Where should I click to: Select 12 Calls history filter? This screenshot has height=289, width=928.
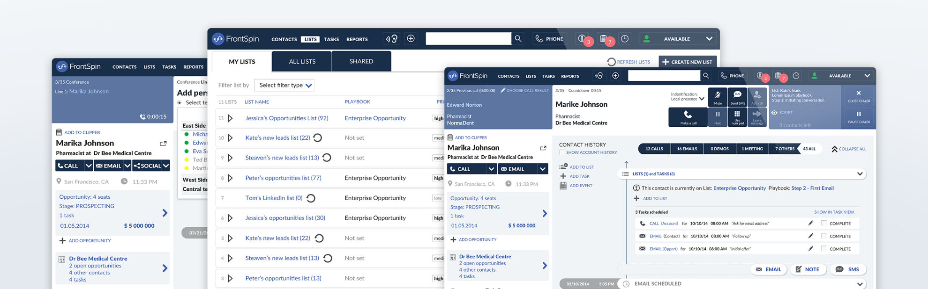(654, 149)
